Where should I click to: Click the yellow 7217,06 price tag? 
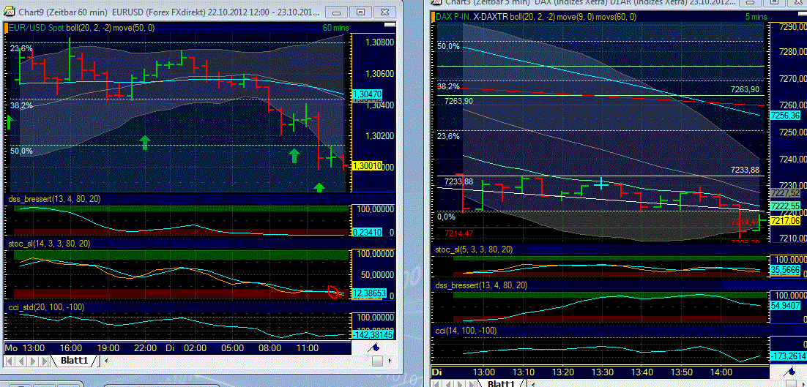tap(785, 220)
